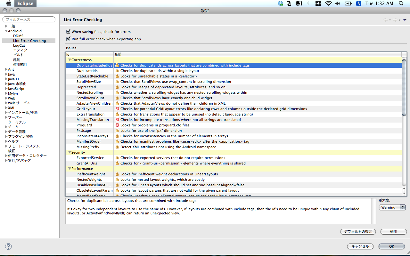Click the デフォルトの復元 button
Viewport: 410px width, 256px height.
(x=358, y=232)
